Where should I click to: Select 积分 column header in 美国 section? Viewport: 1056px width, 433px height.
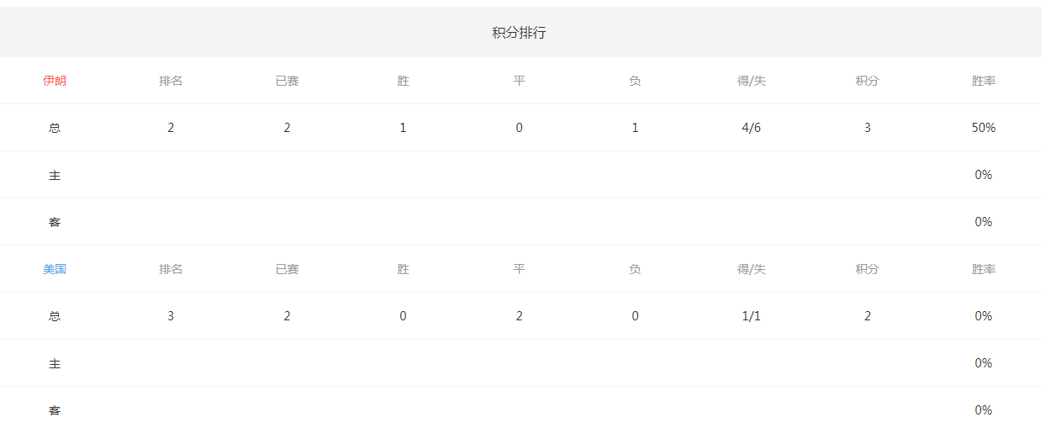(867, 269)
